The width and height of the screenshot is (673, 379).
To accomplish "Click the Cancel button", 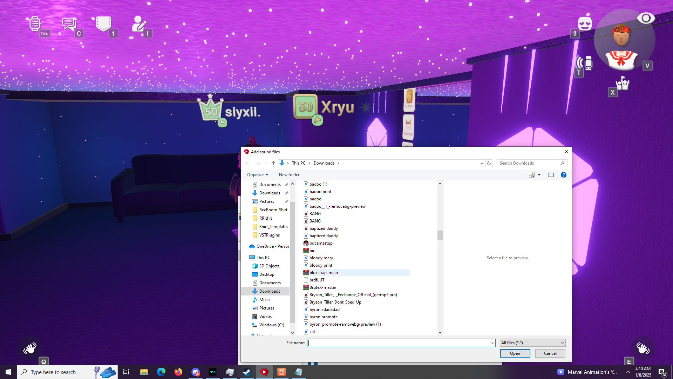I will click(550, 353).
